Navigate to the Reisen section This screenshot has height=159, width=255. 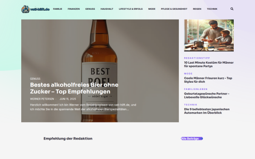[197, 9]
